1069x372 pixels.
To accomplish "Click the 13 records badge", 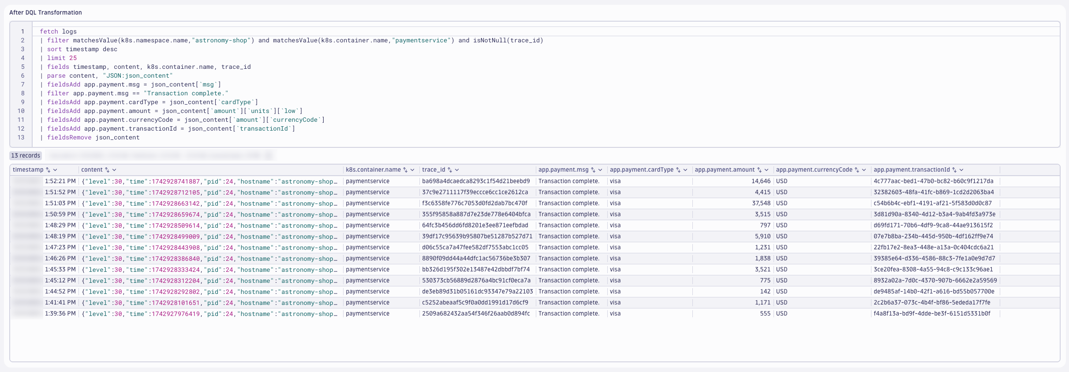I will (26, 155).
